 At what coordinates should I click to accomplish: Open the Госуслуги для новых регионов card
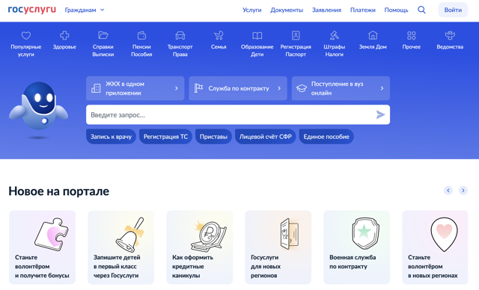click(x=278, y=247)
